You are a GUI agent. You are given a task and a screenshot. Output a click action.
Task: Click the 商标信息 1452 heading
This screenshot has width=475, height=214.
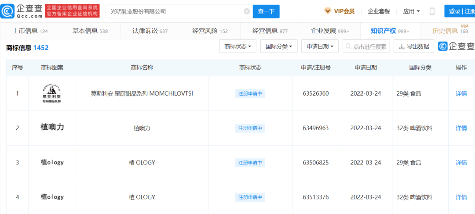[x=27, y=48]
